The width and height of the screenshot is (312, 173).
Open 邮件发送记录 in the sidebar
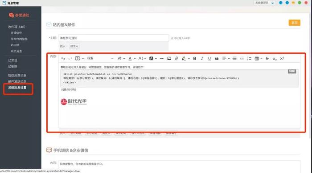click(x=17, y=81)
